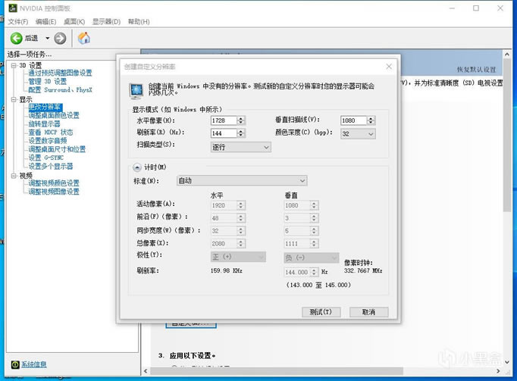This screenshot has width=517, height=381.
Task: Collapse the 视频 tree node
Action: click(14, 176)
